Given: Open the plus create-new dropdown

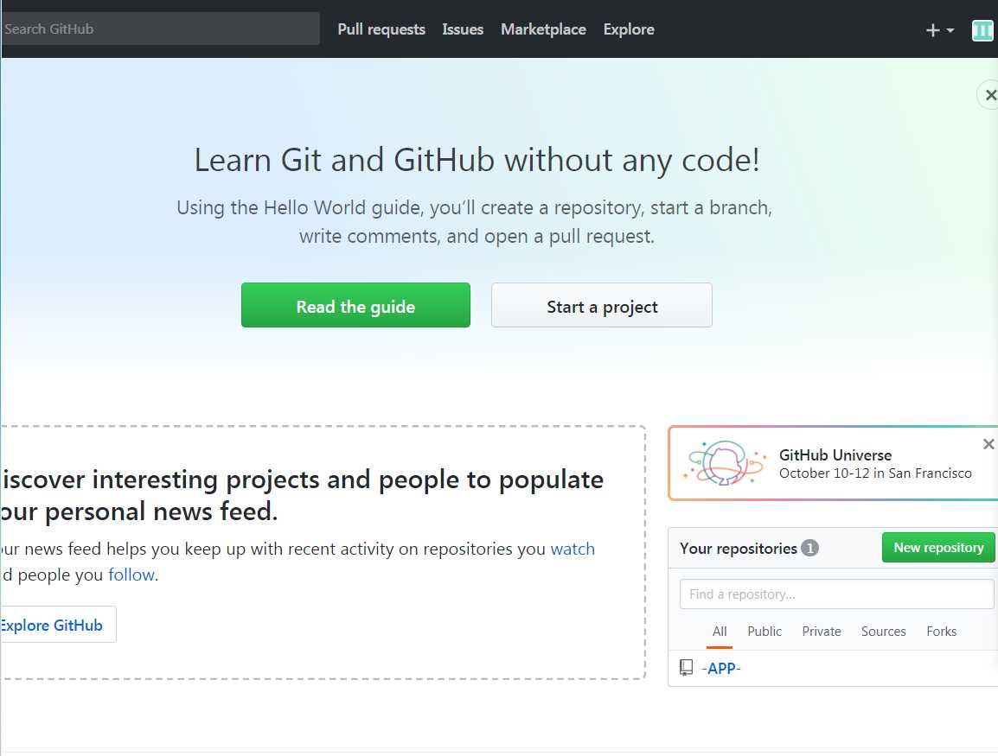Looking at the screenshot, I should 939,30.
